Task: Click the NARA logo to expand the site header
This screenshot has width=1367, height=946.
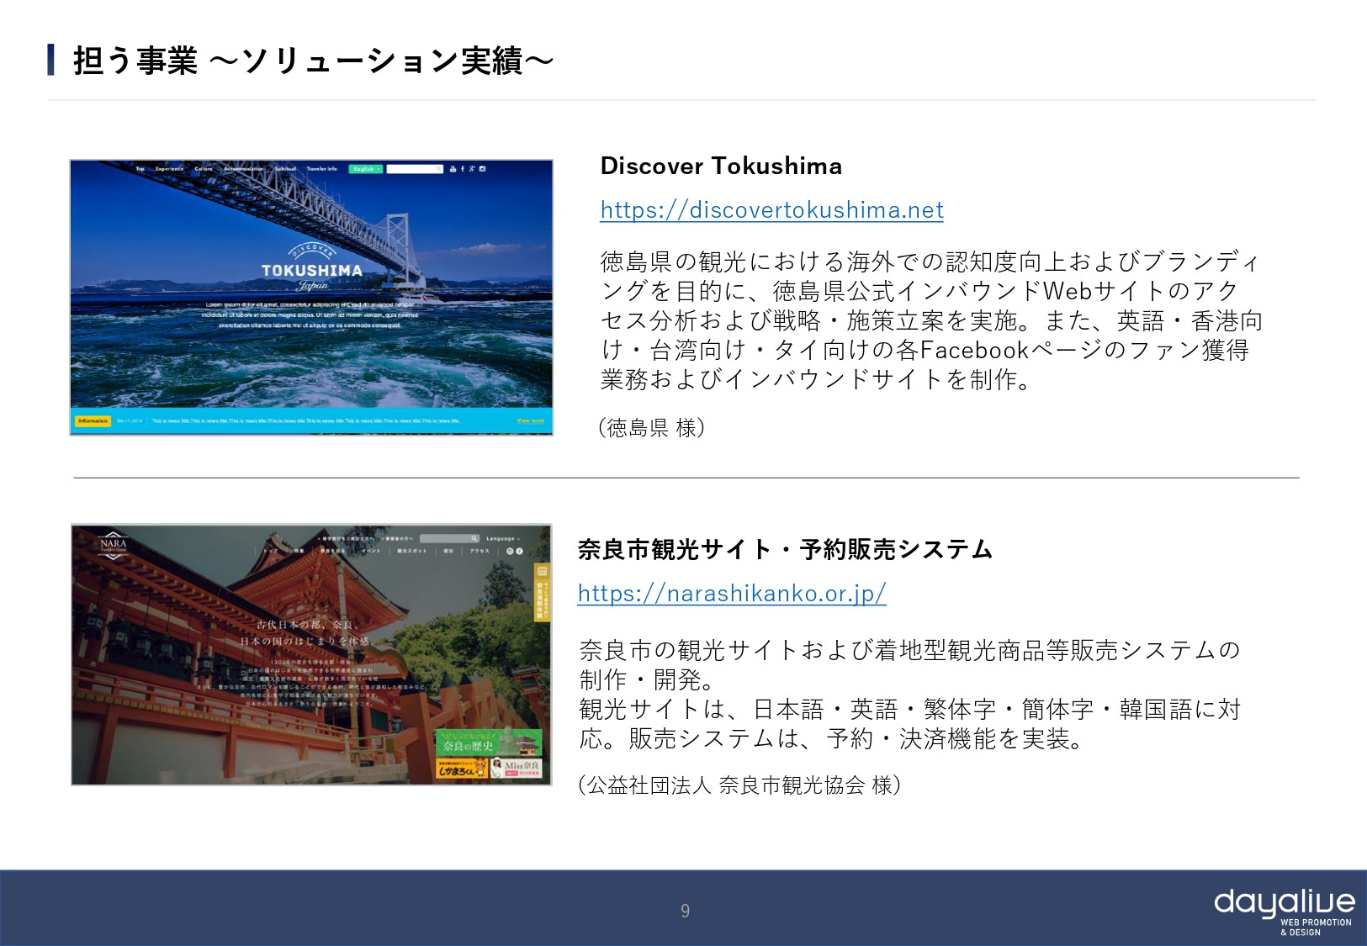Action: point(114,545)
